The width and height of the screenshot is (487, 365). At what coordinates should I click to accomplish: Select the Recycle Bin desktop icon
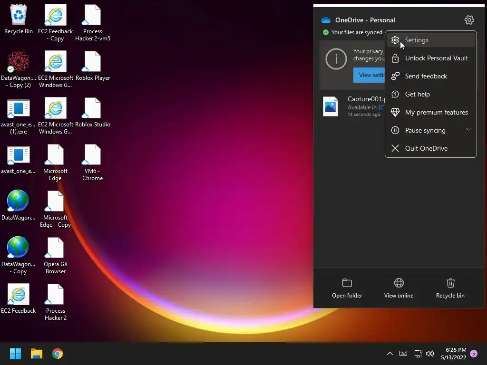point(19,19)
